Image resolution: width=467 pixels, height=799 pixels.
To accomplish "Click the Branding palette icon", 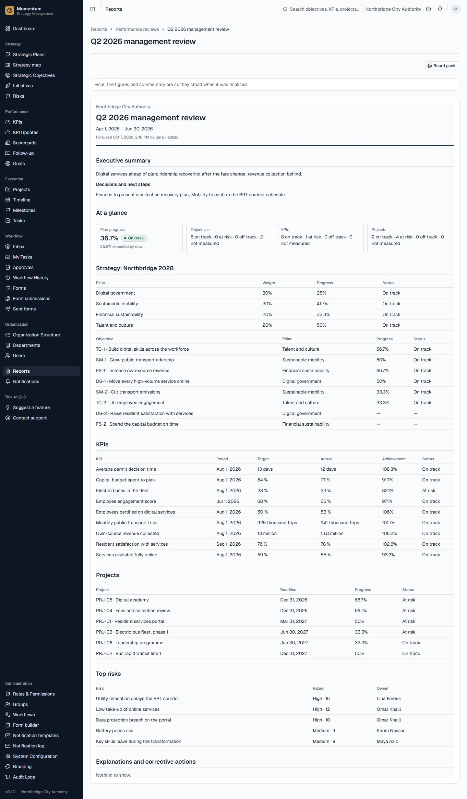I will (8, 767).
